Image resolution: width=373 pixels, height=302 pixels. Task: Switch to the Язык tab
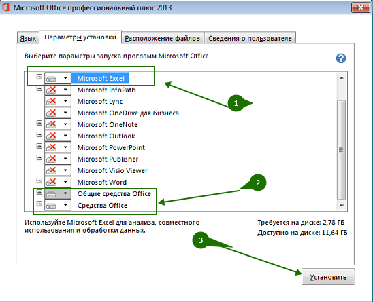click(28, 38)
